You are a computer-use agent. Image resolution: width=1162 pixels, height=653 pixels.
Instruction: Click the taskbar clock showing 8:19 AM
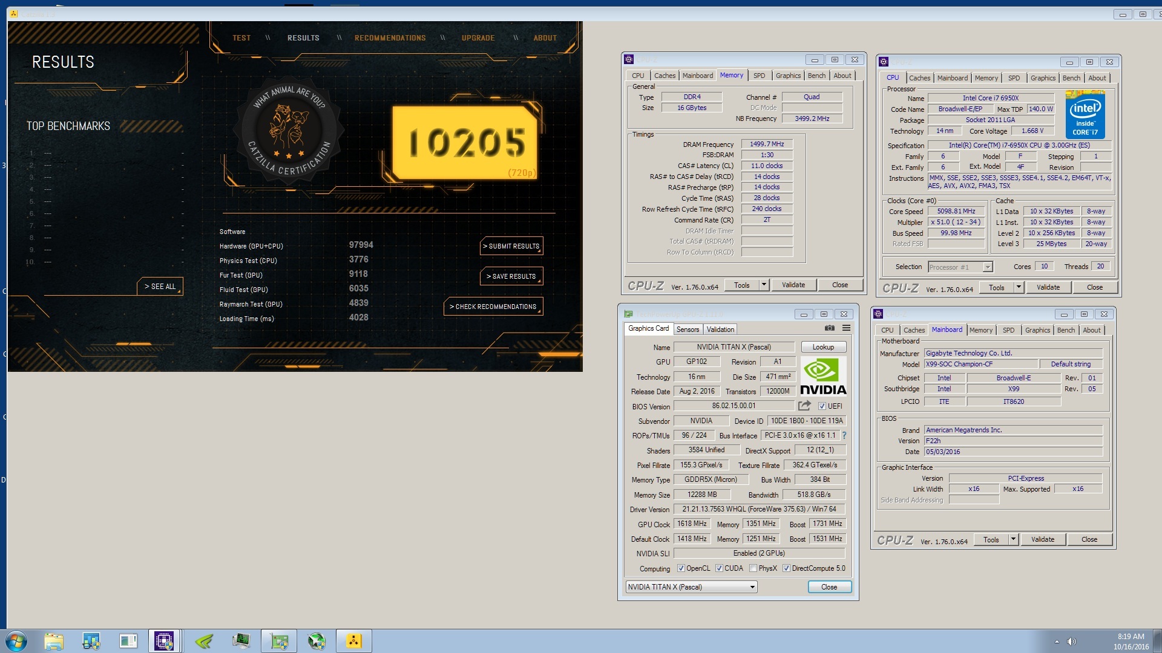[1131, 637]
